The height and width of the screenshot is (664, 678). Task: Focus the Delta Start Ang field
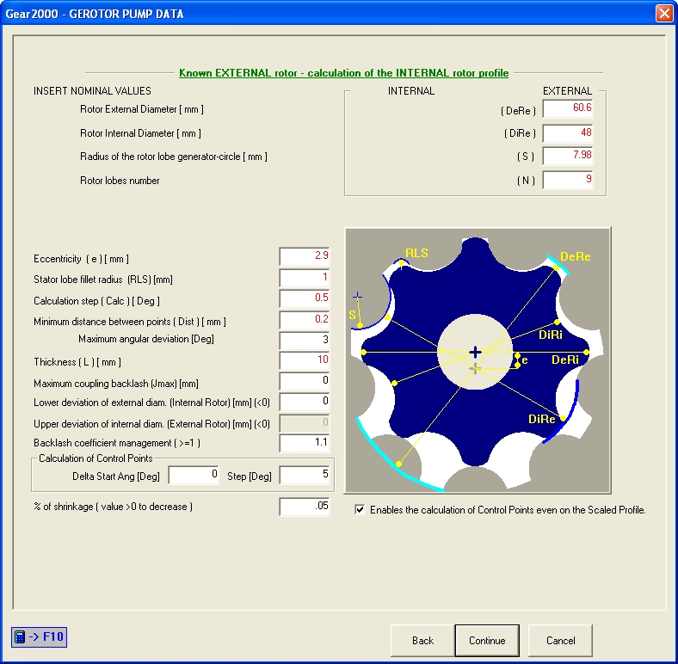coord(194,475)
